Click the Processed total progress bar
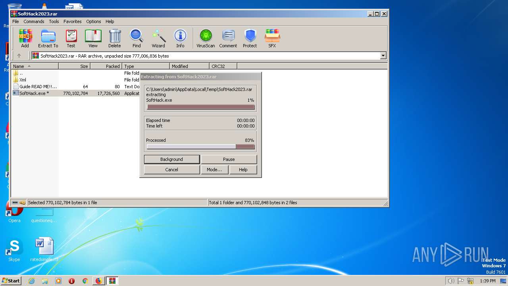 (x=201, y=147)
